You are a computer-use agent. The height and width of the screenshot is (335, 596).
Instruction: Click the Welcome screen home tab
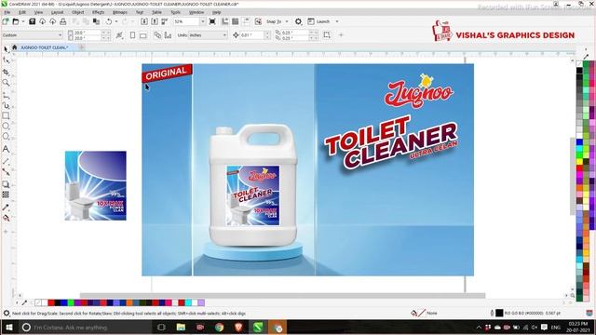[x=15, y=47]
